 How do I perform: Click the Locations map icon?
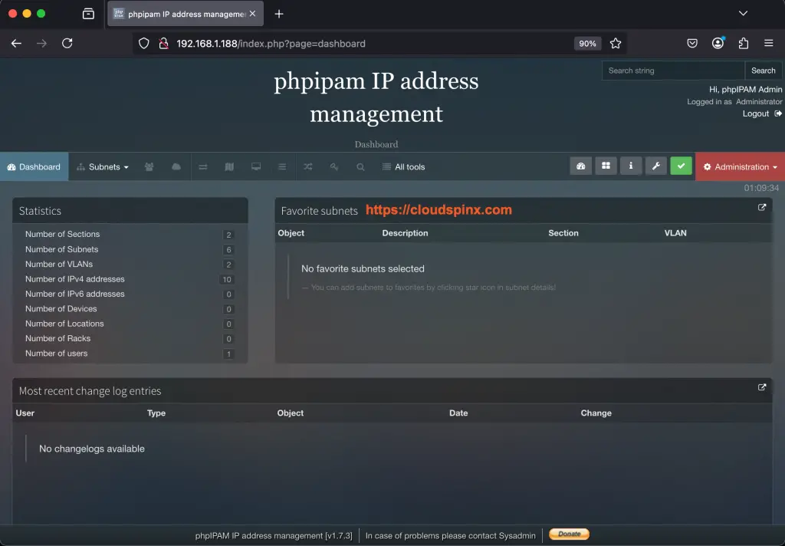(228, 166)
